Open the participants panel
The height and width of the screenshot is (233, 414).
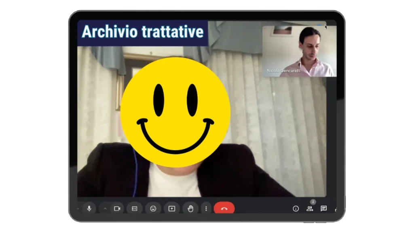coord(310,209)
